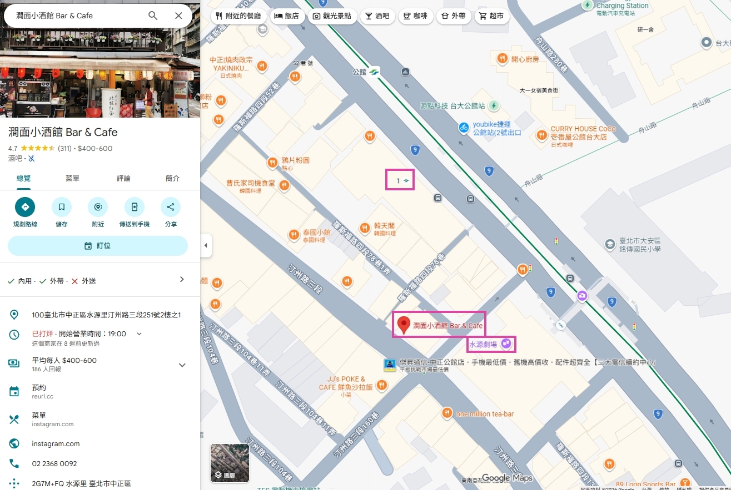Click the 銘傳國民小學 school marker
Viewport: 731px width, 490px height.
point(610,244)
